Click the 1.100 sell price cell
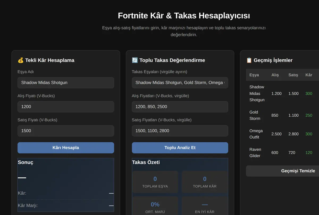The image size is (319, 215). tap(293, 115)
